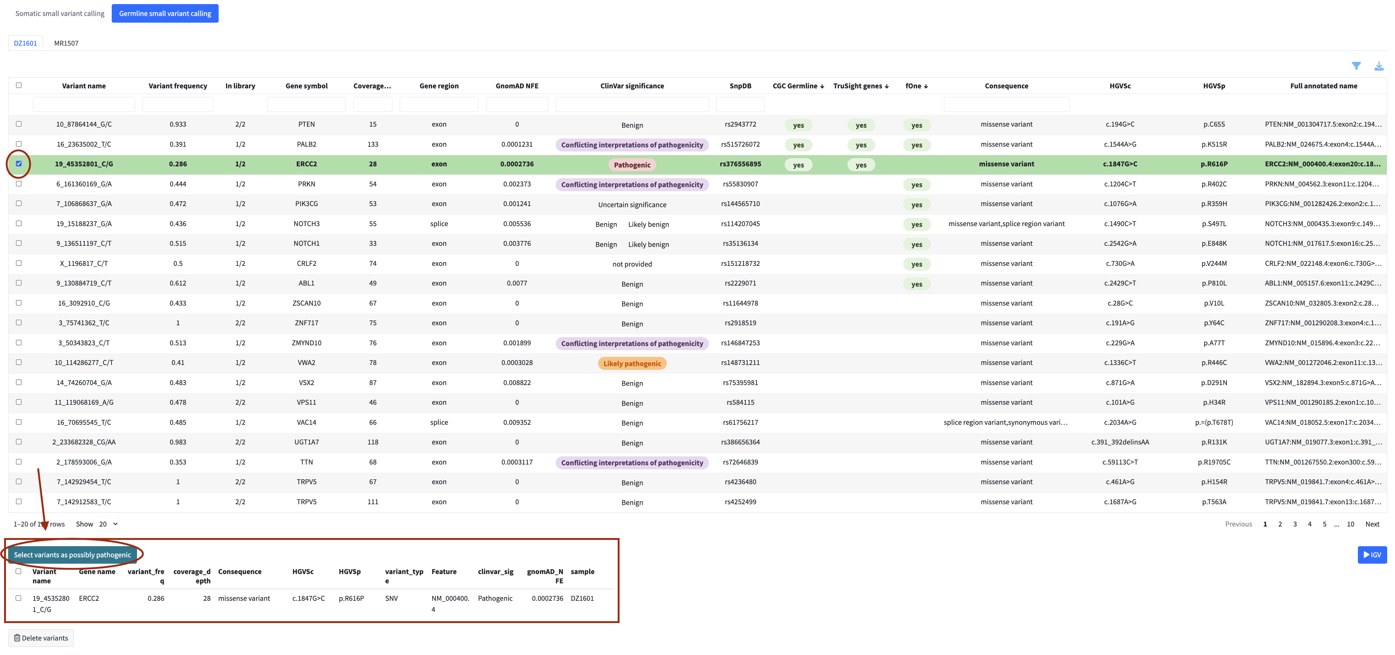The image size is (1395, 655).
Task: Toggle select-all checkbox in table header
Action: 19,85
